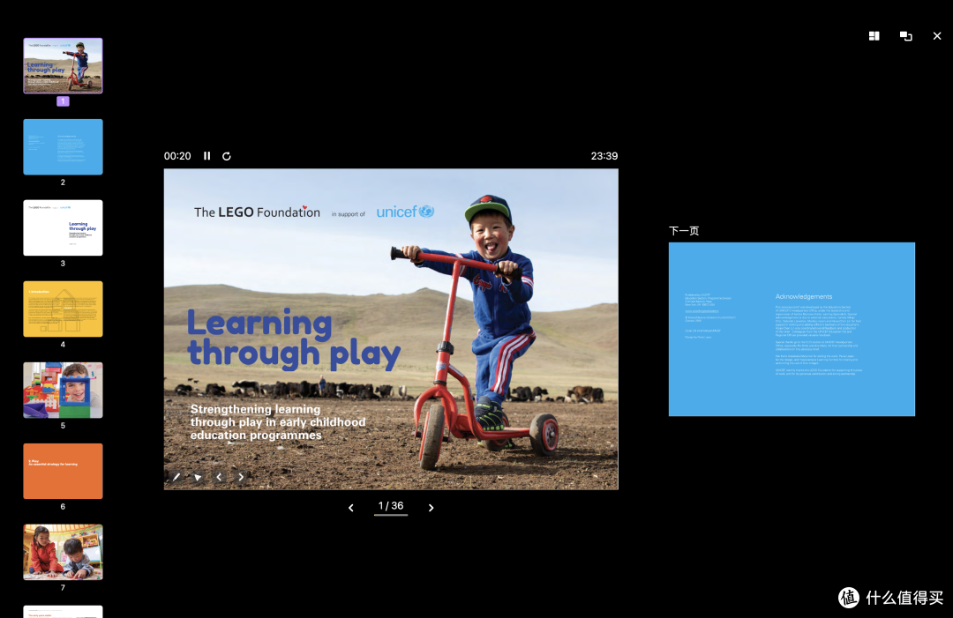Click the next-page Acknowledgements preview
The image size is (953, 618).
click(792, 330)
